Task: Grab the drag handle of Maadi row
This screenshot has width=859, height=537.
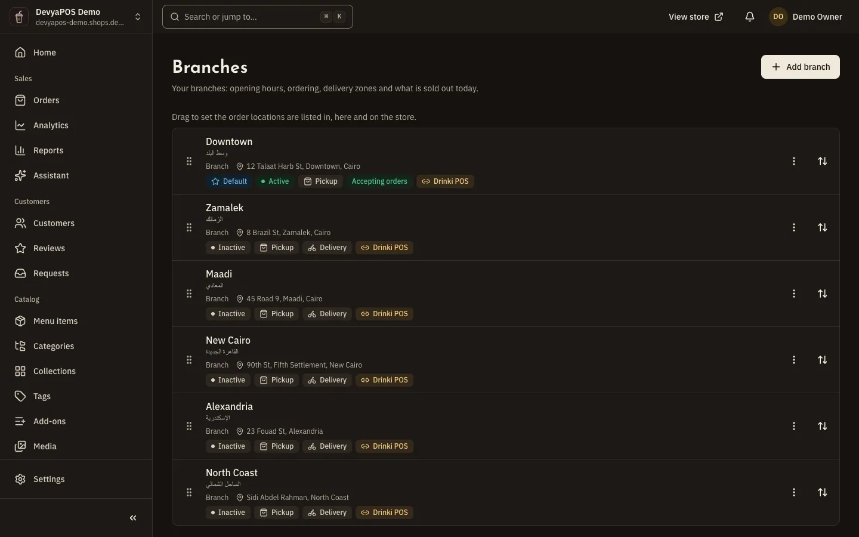Action: click(189, 294)
